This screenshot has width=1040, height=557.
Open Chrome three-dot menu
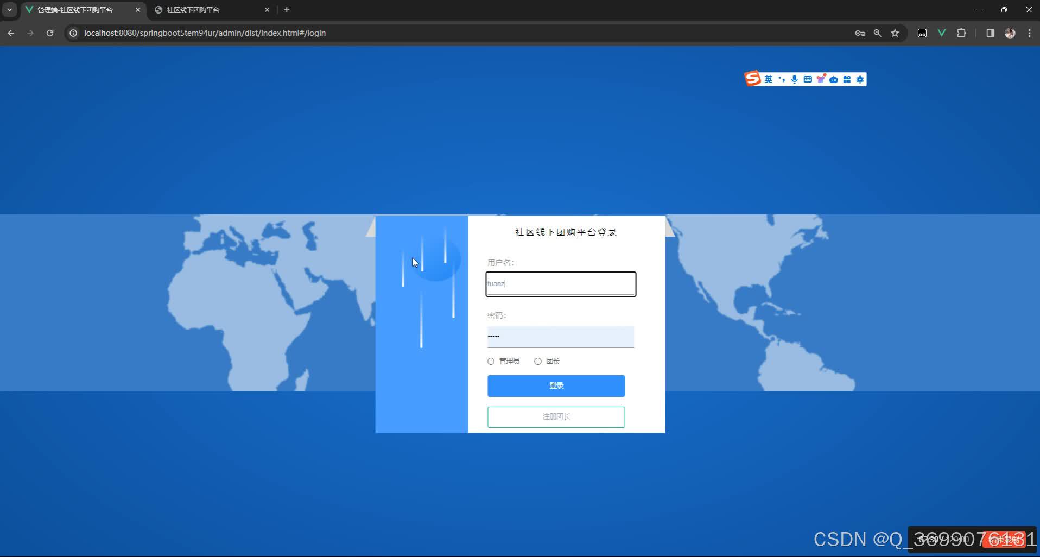pyautogui.click(x=1029, y=33)
